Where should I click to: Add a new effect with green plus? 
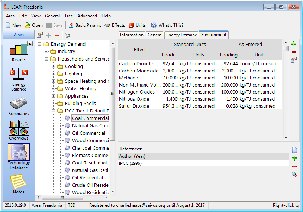click(x=294, y=44)
